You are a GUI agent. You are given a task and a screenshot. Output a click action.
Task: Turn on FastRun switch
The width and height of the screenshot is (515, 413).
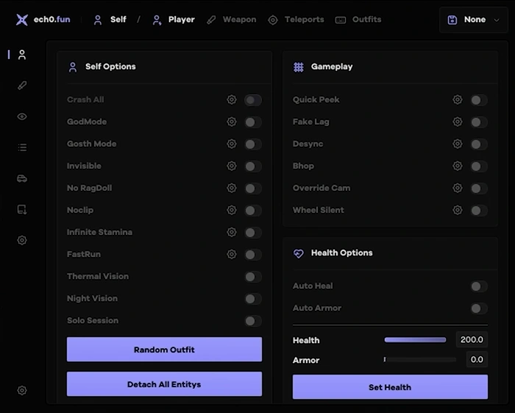[253, 255]
